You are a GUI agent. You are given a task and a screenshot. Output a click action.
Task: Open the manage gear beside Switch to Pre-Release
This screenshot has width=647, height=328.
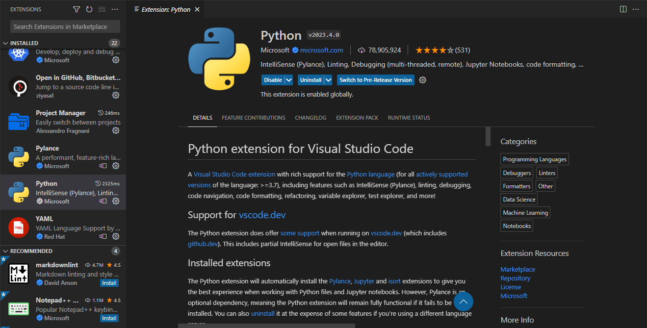point(423,80)
